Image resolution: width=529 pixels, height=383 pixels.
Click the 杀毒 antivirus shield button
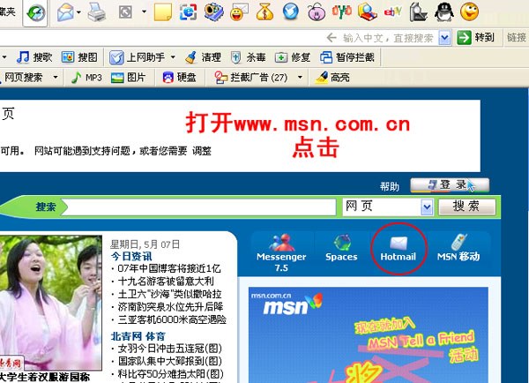click(x=249, y=57)
